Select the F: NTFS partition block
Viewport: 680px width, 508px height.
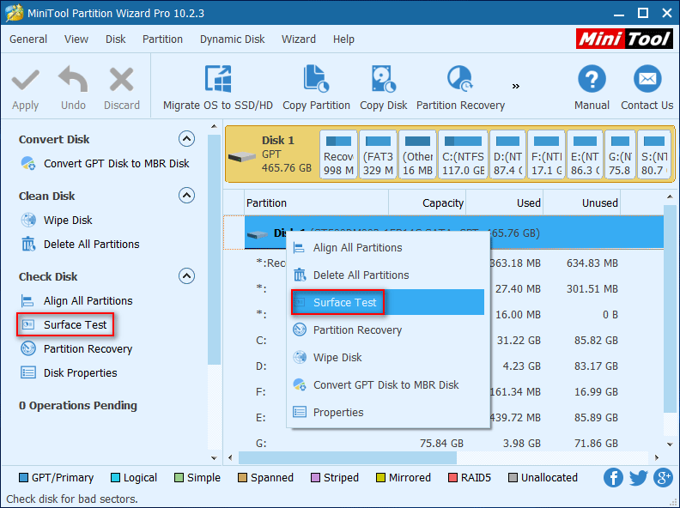pyautogui.click(x=546, y=154)
